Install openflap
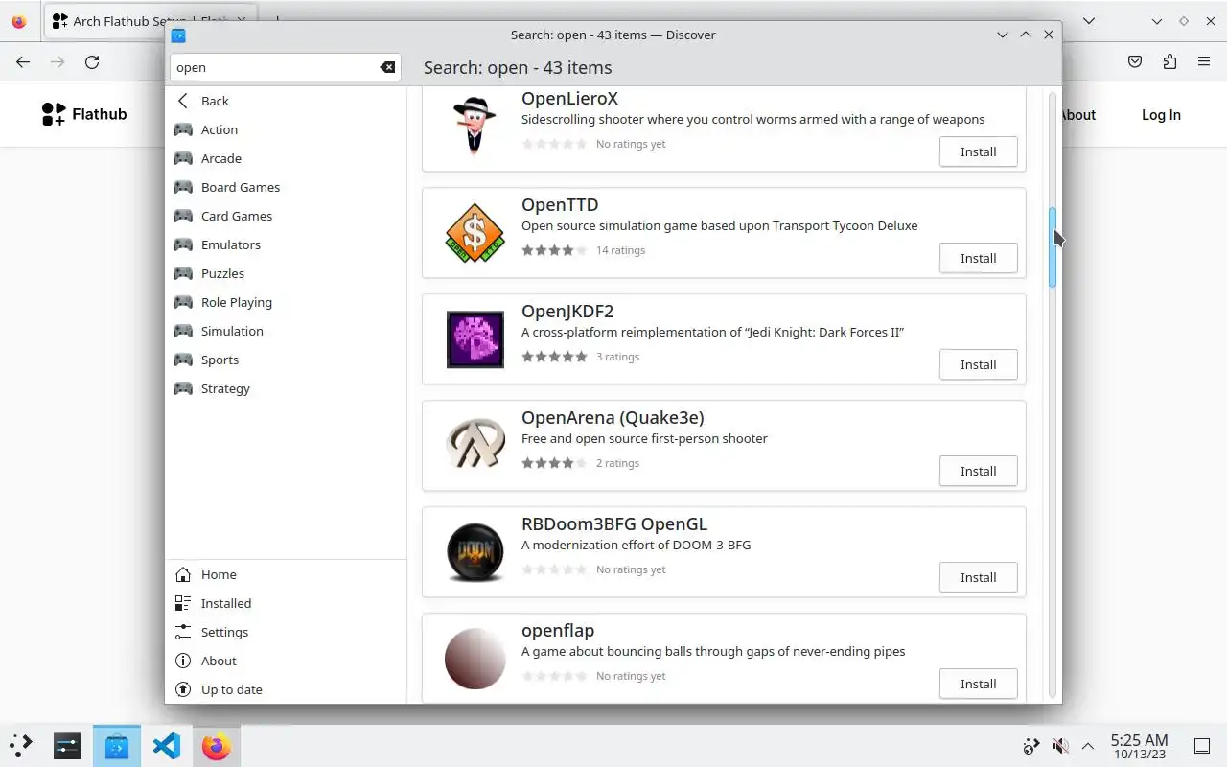 pyautogui.click(x=978, y=684)
